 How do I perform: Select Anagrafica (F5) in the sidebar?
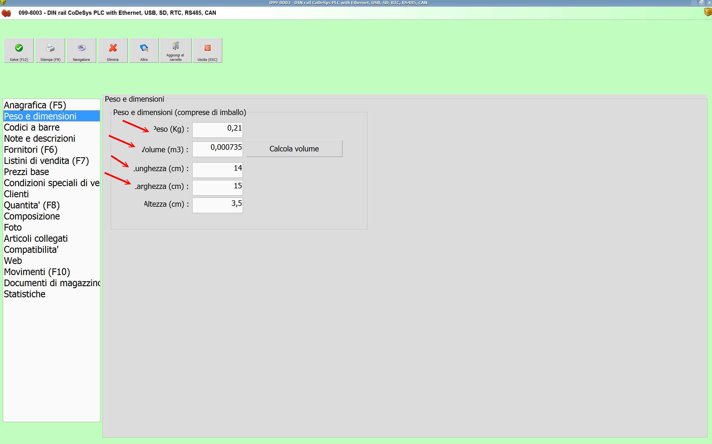[35, 105]
